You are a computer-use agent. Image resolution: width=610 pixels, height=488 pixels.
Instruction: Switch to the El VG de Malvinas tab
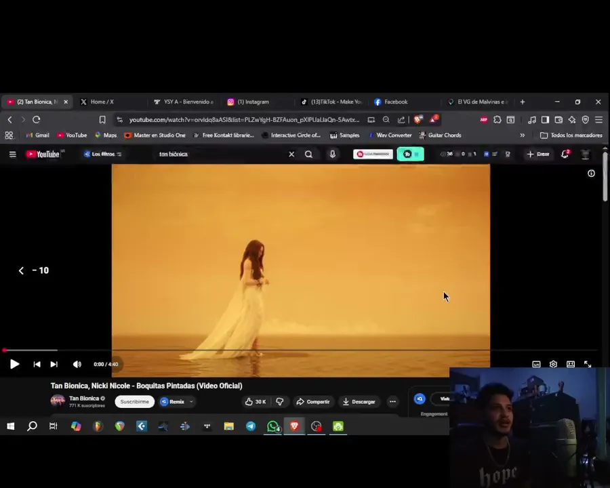[479, 102]
